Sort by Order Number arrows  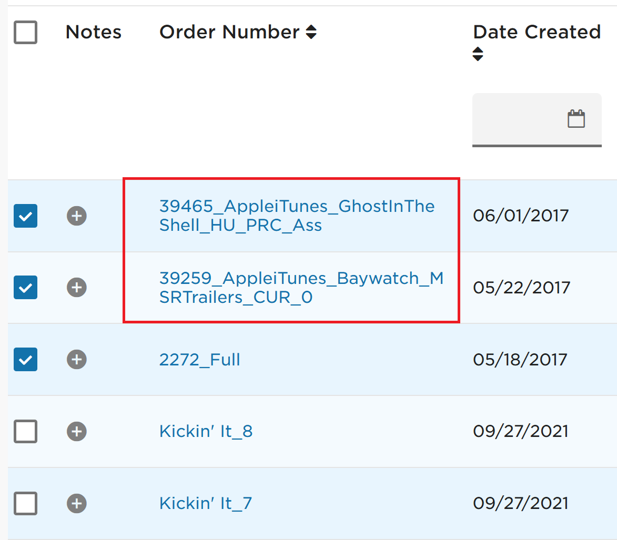(x=311, y=32)
